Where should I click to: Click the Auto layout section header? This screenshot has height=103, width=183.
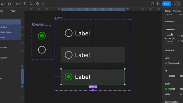[x=170, y=22]
